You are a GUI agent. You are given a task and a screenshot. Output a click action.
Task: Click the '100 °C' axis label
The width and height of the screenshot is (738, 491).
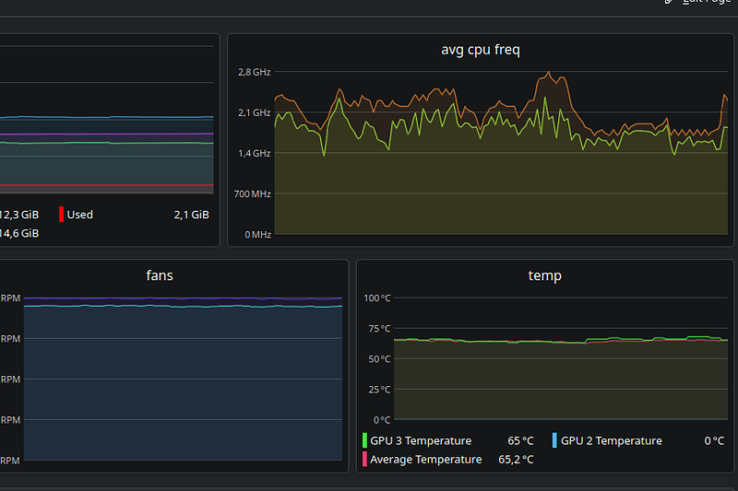point(377,298)
